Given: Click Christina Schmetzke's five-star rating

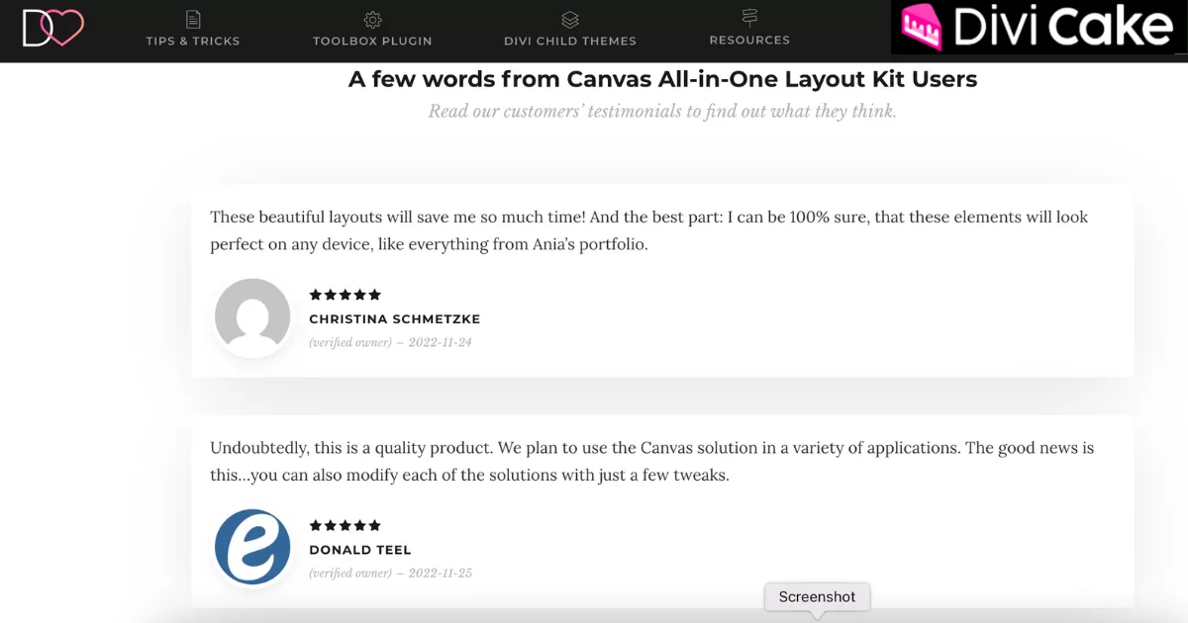Looking at the screenshot, I should (345, 295).
